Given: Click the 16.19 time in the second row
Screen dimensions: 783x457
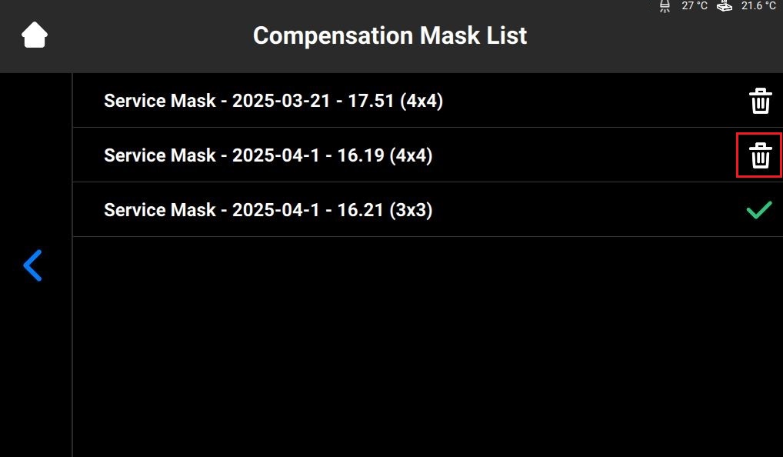Looking at the screenshot, I should tap(360, 155).
